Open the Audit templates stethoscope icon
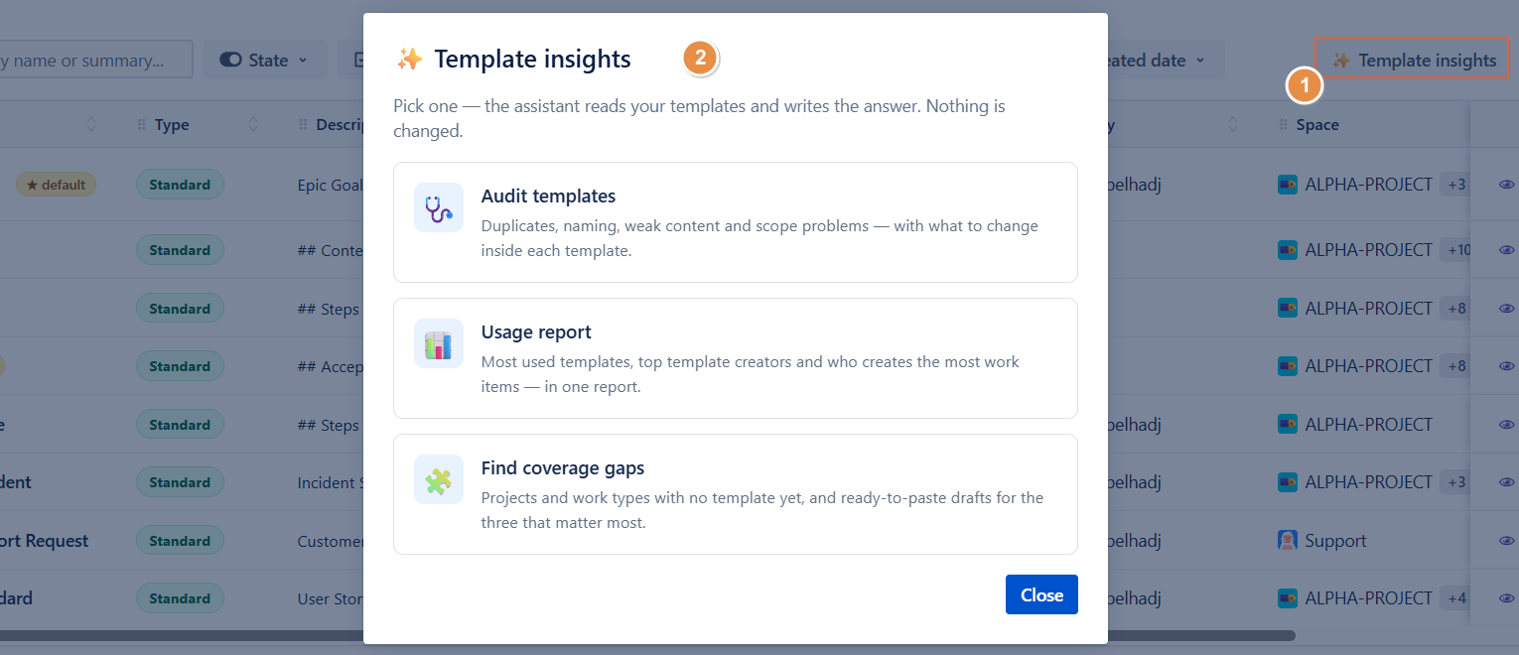The image size is (1519, 655). tap(439, 207)
